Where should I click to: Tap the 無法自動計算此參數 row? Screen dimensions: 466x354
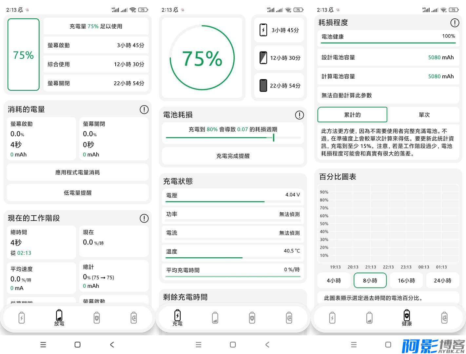click(388, 95)
